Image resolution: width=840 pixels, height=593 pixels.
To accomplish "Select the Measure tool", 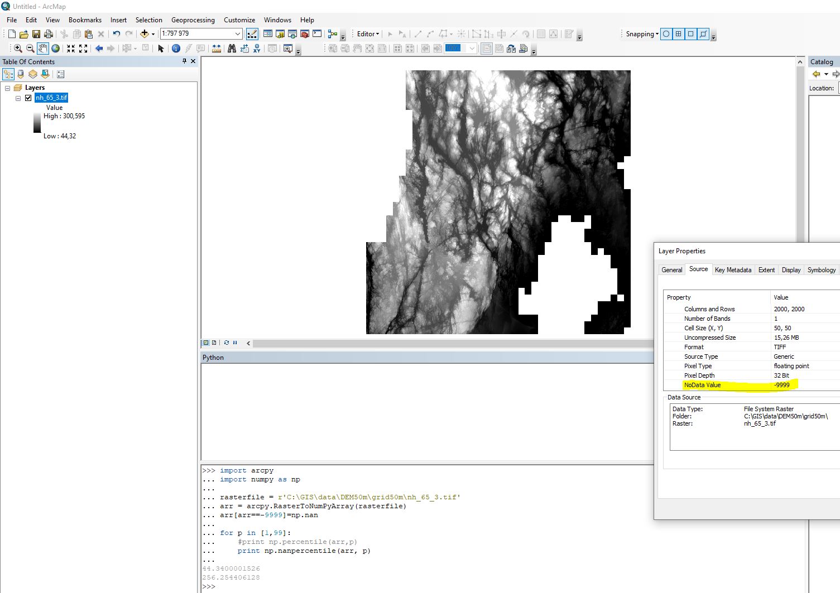I will pyautogui.click(x=217, y=49).
